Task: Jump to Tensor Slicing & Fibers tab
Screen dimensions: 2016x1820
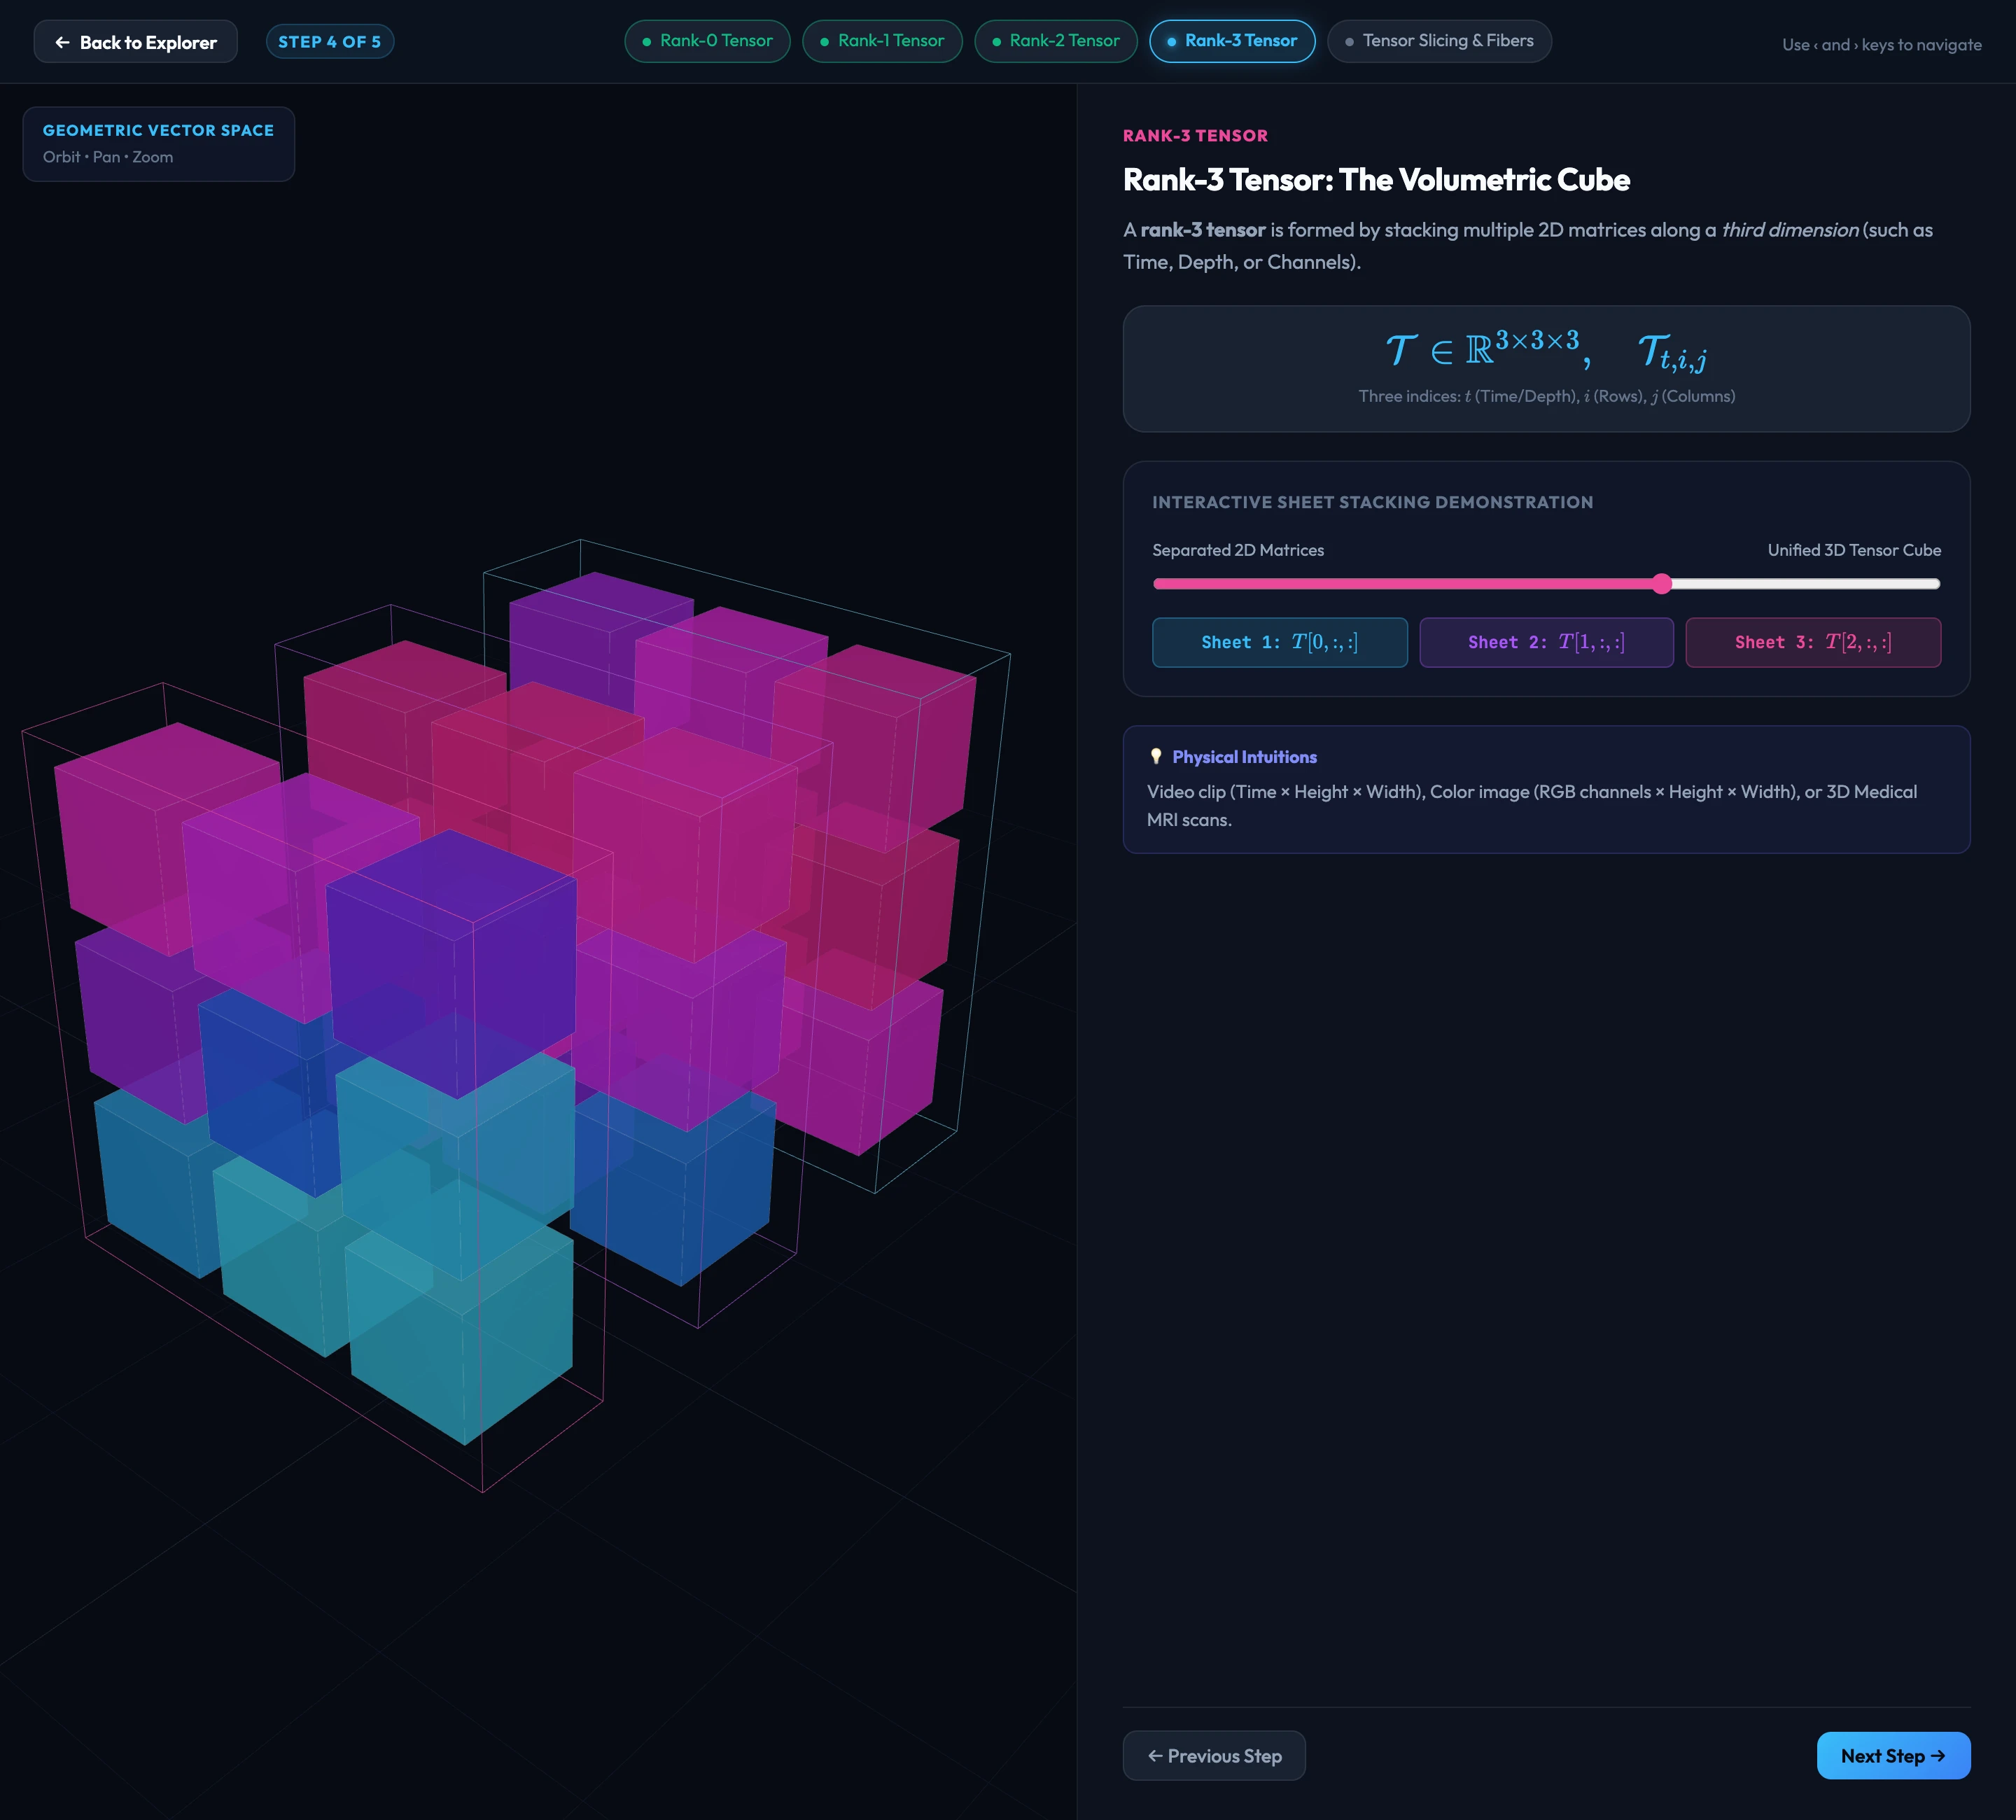Action: tap(1439, 41)
